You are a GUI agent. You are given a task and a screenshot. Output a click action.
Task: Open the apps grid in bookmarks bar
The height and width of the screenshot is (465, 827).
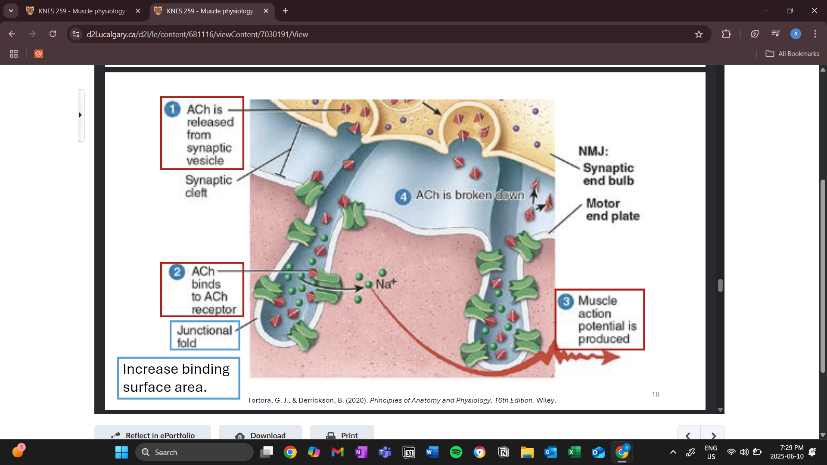[14, 54]
